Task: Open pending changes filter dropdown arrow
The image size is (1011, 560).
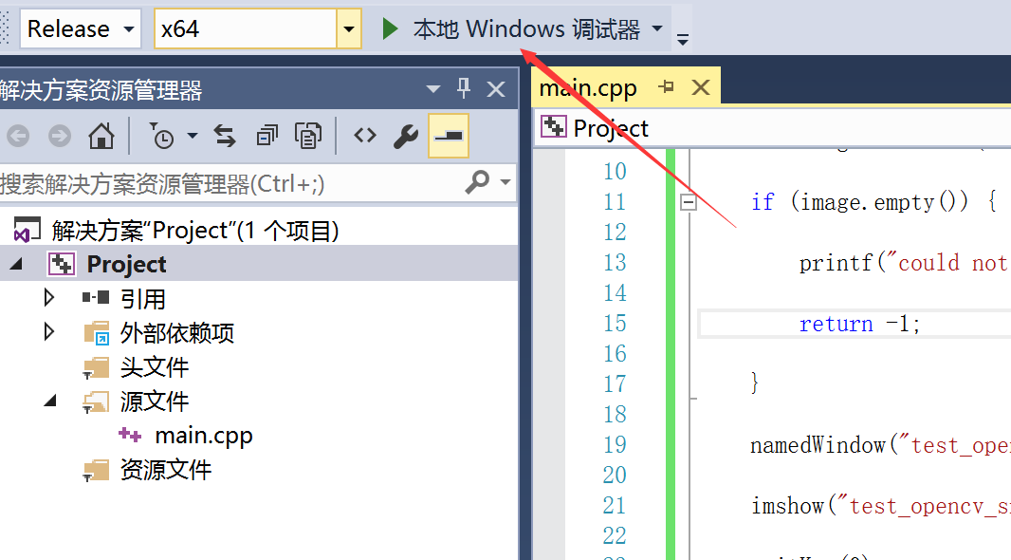Action: [193, 136]
